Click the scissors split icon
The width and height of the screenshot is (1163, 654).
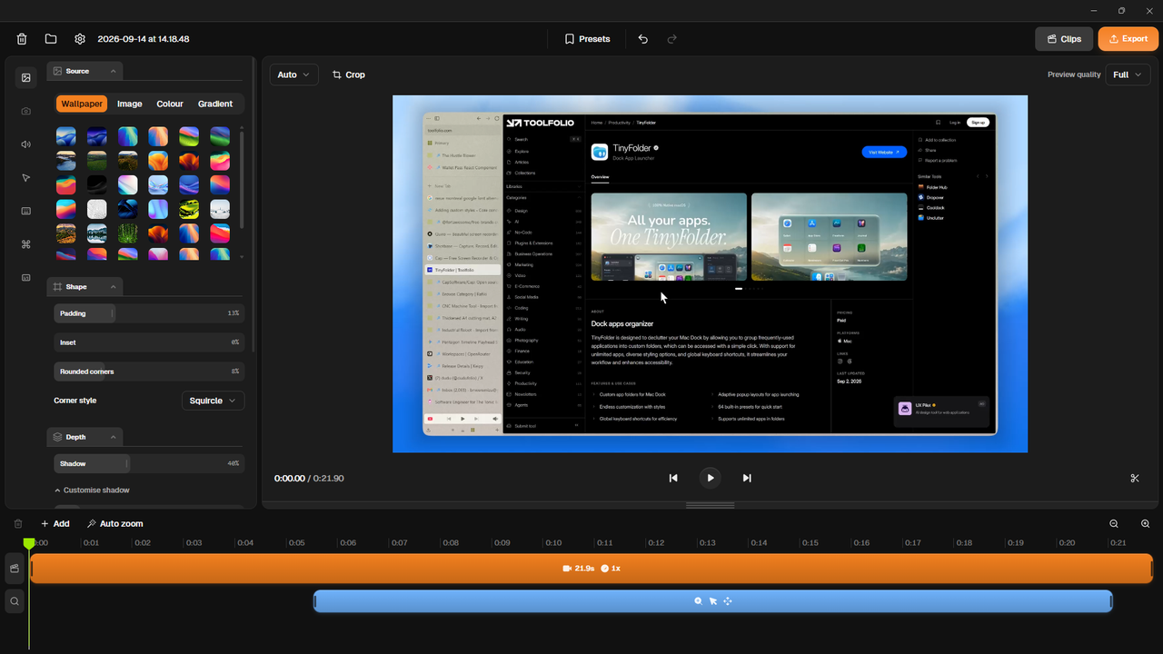[x=1135, y=478]
